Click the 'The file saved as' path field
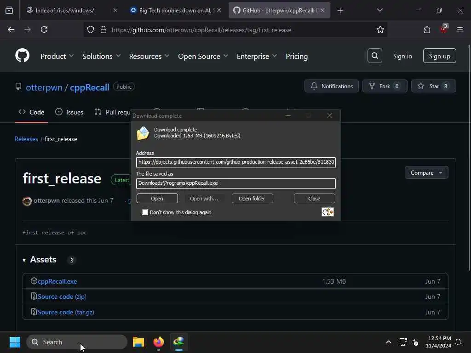The width and height of the screenshot is (471, 353). (236, 183)
